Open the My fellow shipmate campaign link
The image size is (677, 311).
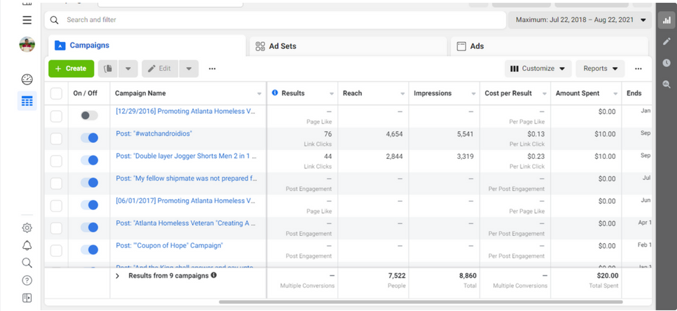click(186, 178)
